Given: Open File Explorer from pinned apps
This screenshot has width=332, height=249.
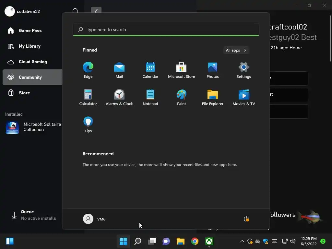Looking at the screenshot, I should [x=213, y=97].
